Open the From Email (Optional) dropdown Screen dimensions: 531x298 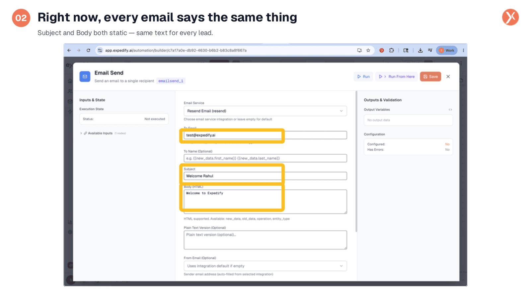(x=265, y=266)
